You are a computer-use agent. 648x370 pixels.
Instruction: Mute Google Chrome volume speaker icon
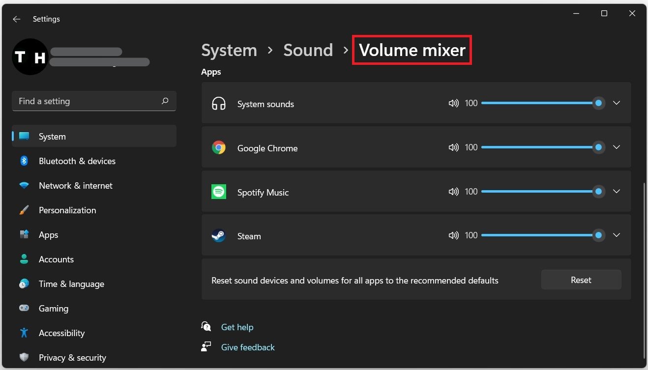click(x=453, y=147)
